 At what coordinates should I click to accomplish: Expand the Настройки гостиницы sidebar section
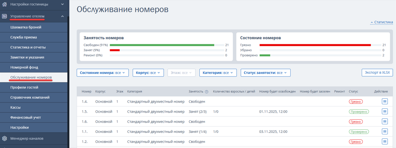point(62,4)
